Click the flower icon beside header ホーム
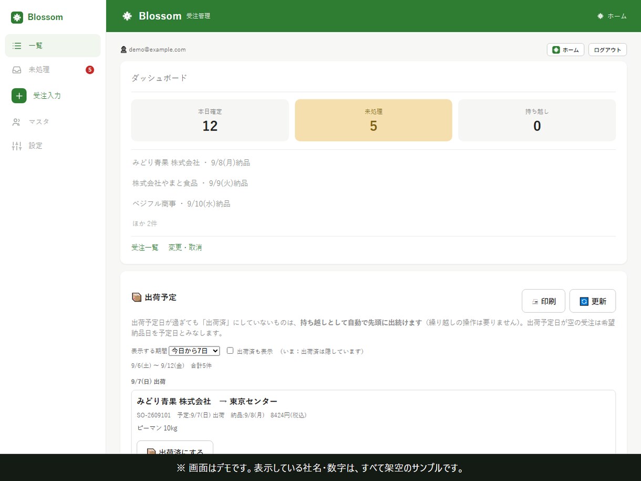Screen dimensions: 641x481 tap(601, 16)
